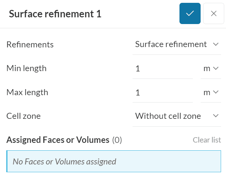Click the (0) assignment count
The height and width of the screenshot is (174, 226).
point(117,140)
